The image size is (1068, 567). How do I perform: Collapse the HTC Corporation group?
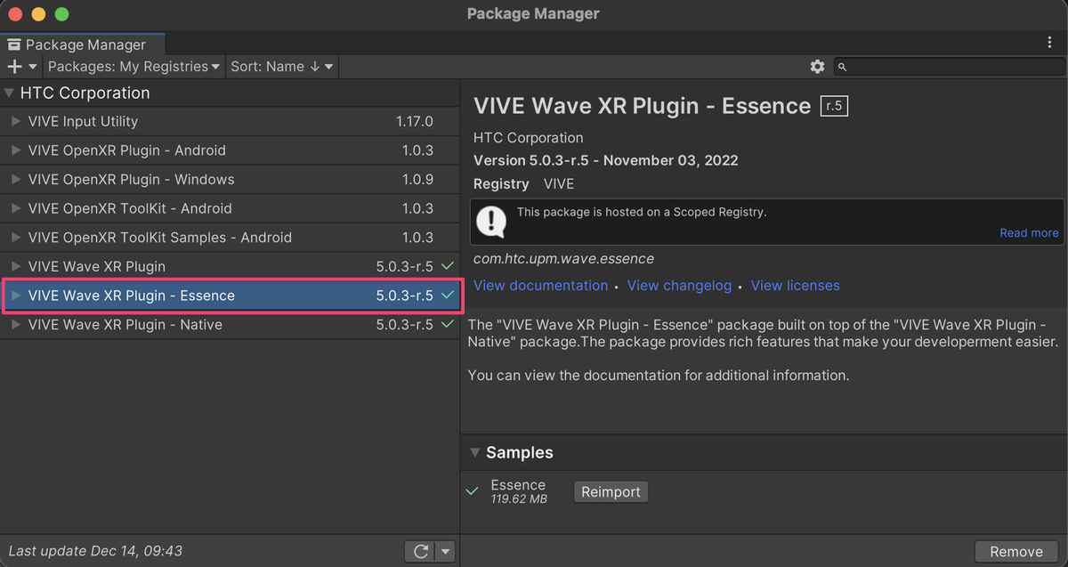pyautogui.click(x=10, y=93)
